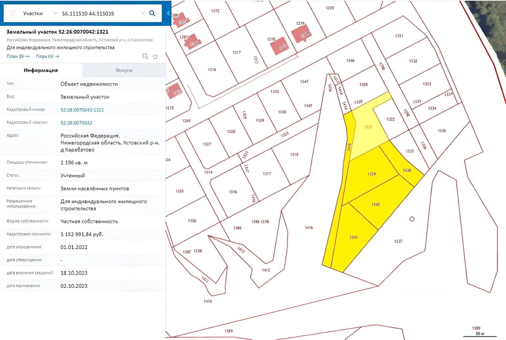Image resolution: width=506 pixels, height=340 pixels.
Task: Add parcel to favorites with star icon
Action: point(155,57)
